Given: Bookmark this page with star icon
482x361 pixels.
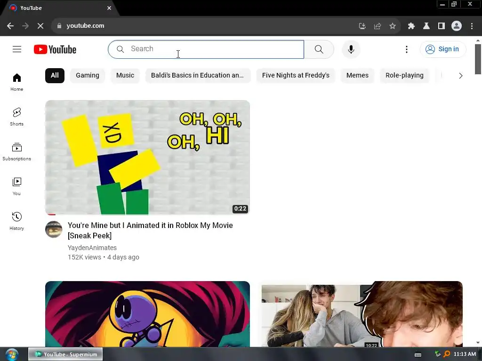Looking at the screenshot, I should tap(393, 26).
